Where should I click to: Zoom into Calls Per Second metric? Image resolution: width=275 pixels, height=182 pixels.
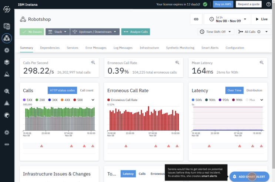(x=93, y=63)
